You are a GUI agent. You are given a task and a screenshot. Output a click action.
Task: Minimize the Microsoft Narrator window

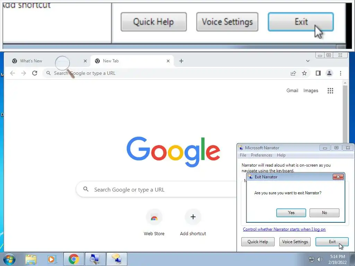325,148
